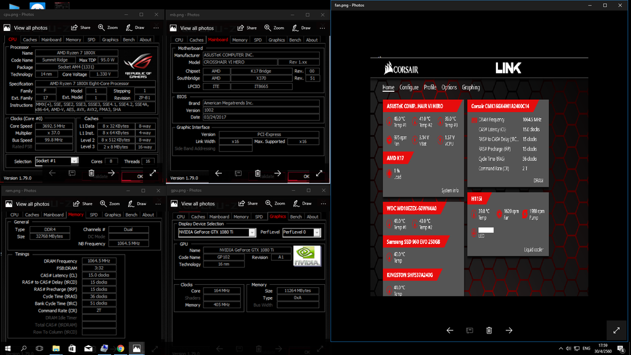Launch Google Chrome from the taskbar

120,348
